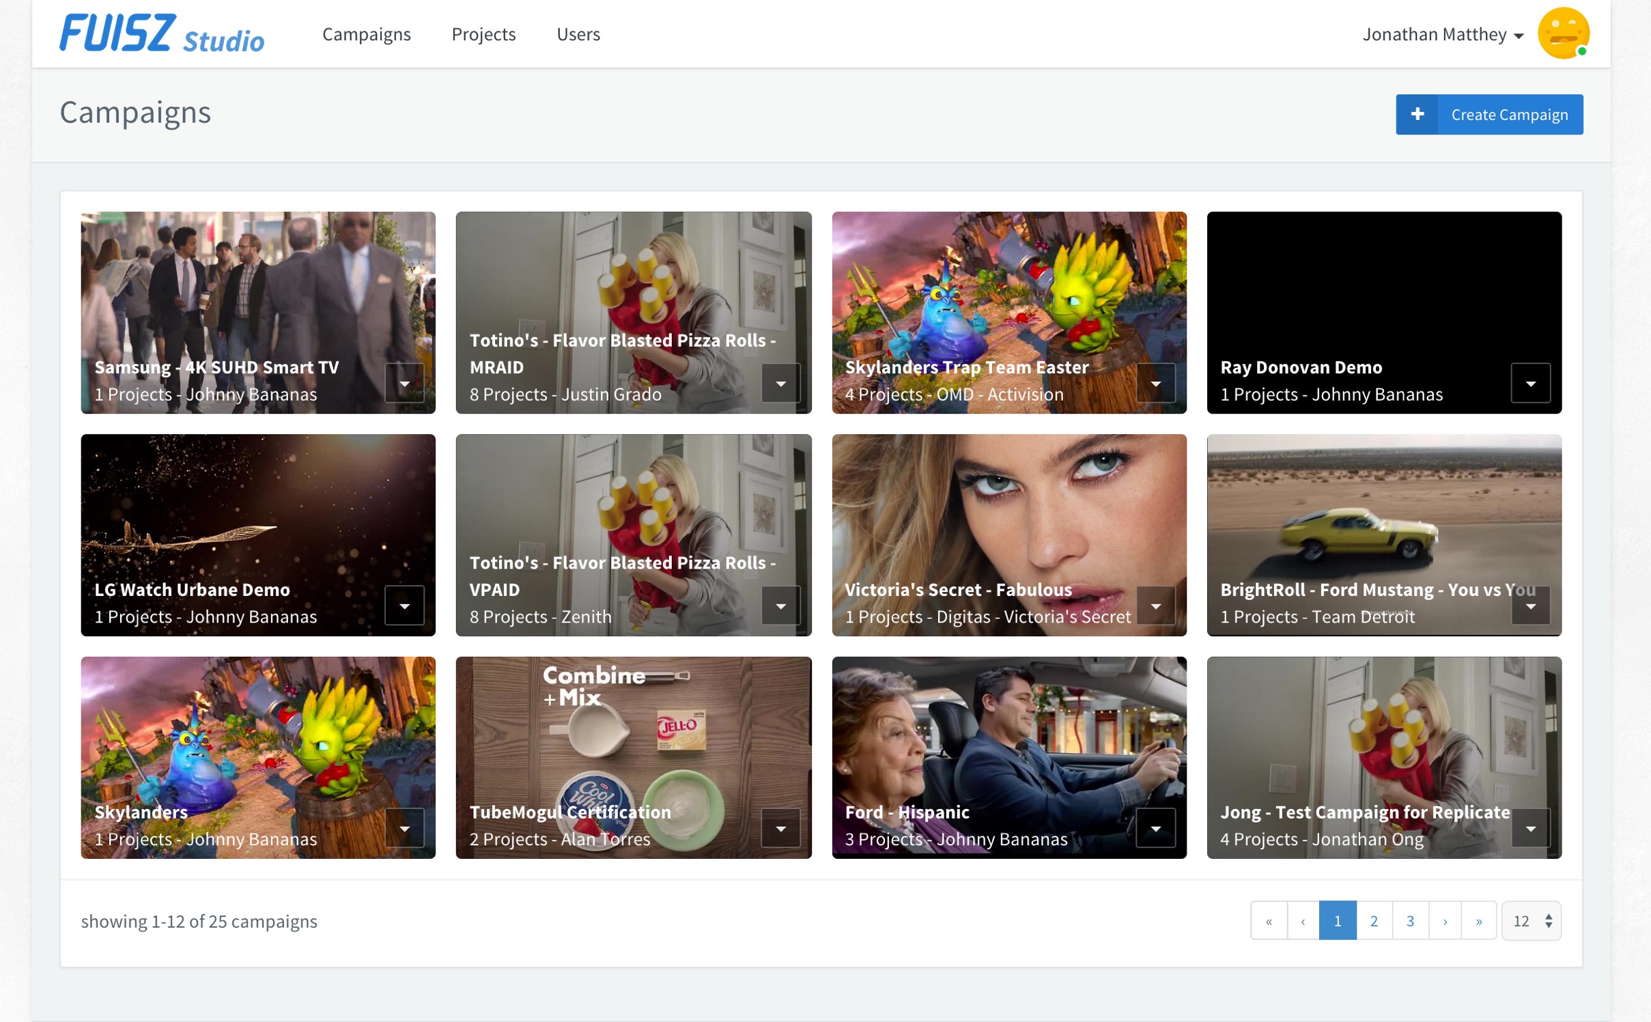Click the FUISZ Studio logo
Viewport: 1651px width, 1022px height.
tap(162, 34)
